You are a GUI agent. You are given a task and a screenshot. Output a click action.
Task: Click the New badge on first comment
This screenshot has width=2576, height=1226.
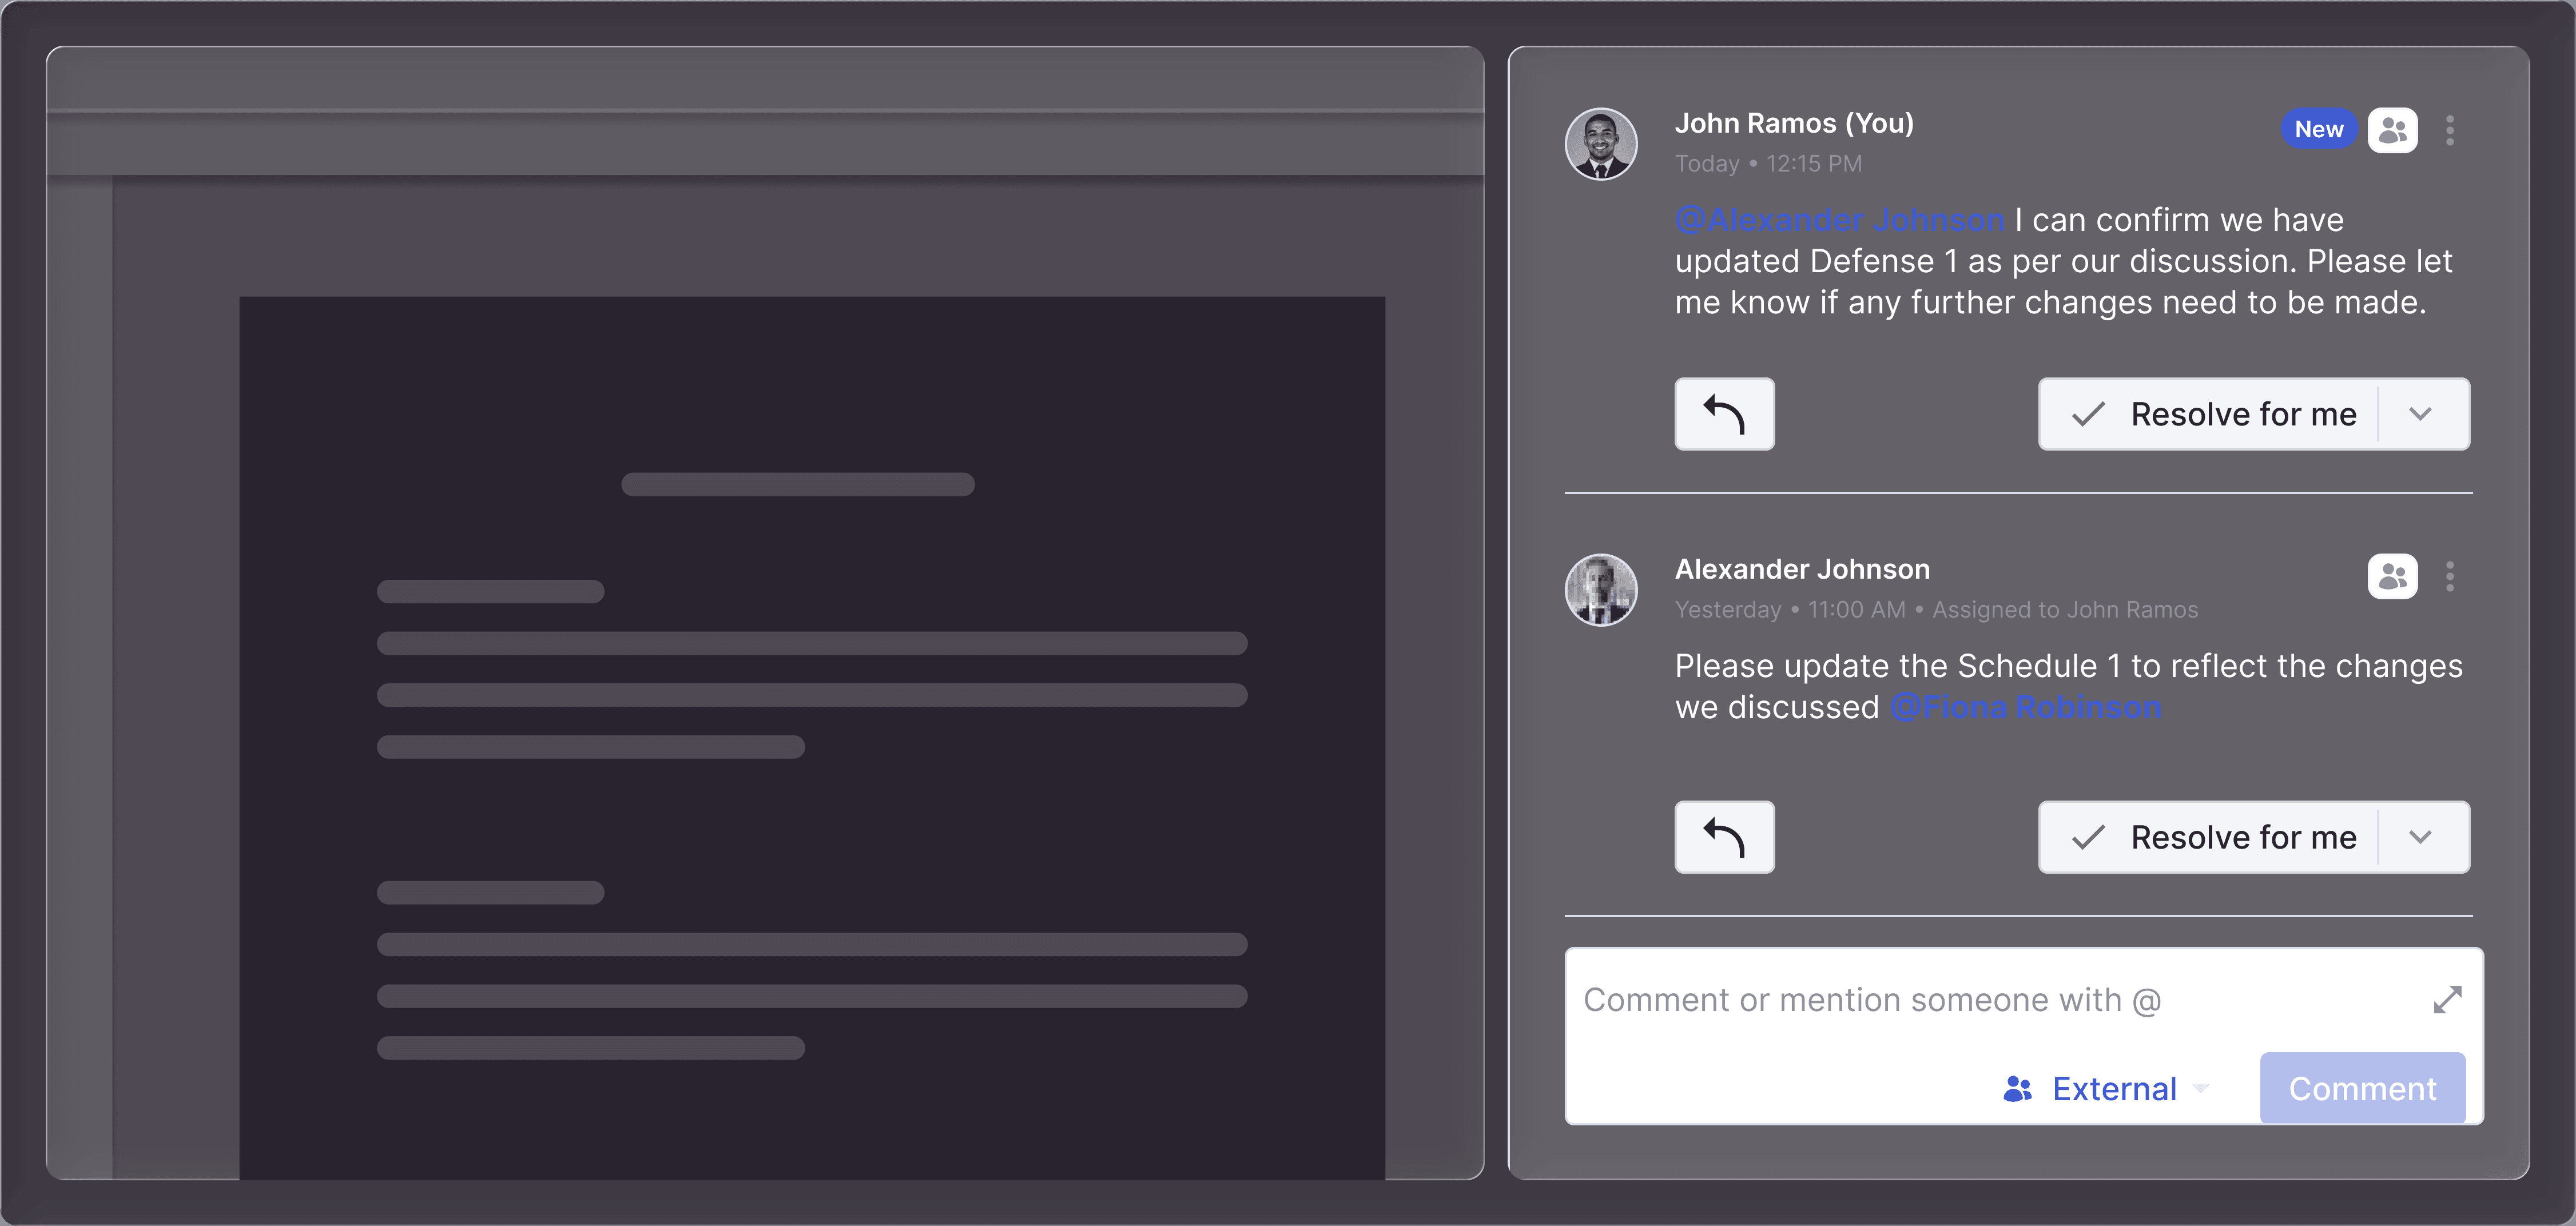(2318, 129)
